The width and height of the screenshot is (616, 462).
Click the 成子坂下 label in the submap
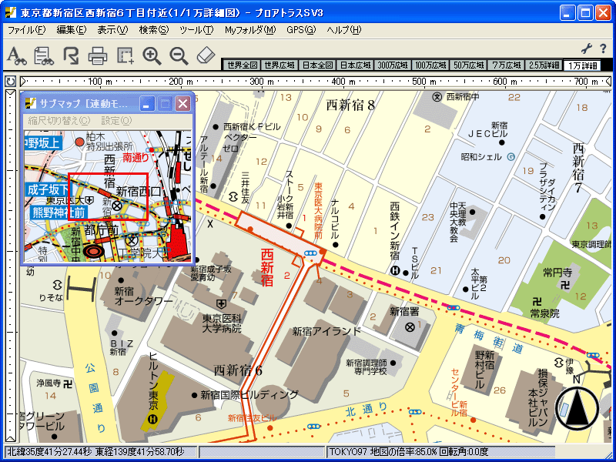click(x=47, y=189)
